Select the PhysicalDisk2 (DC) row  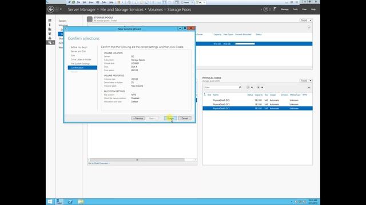257,104
